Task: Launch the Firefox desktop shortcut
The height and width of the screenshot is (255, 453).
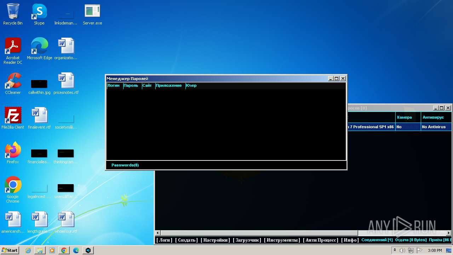Action: click(x=13, y=153)
